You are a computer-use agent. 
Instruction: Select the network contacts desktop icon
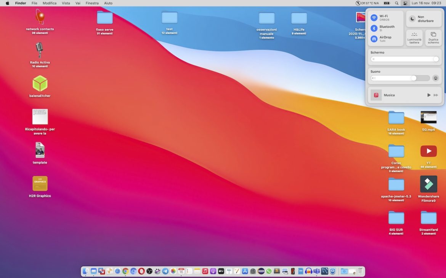pyautogui.click(x=40, y=17)
